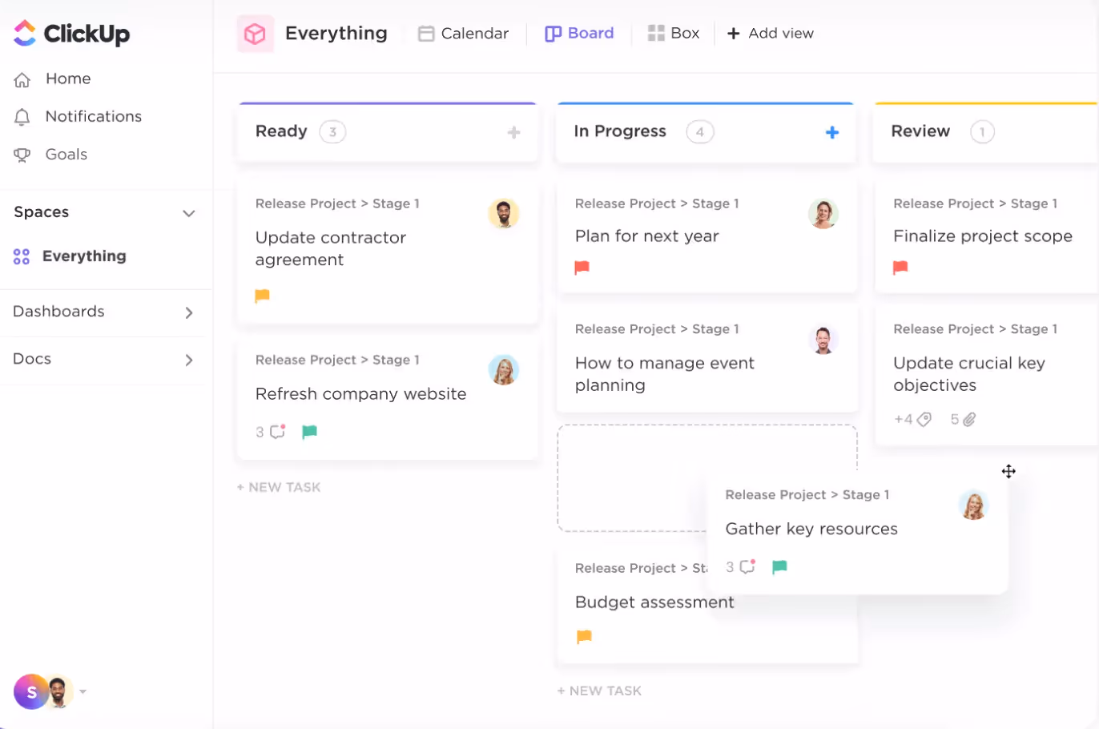Viewport: 1099px width, 729px height.
Task: Open the Refresh company website card
Action: pos(388,397)
